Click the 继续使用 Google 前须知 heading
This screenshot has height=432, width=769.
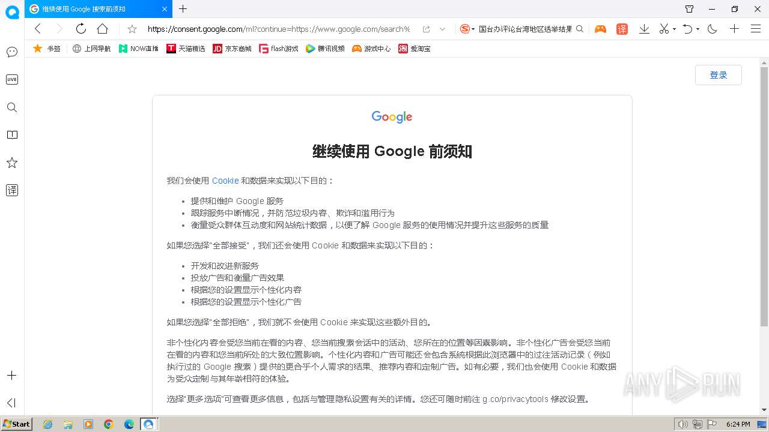[392, 151]
